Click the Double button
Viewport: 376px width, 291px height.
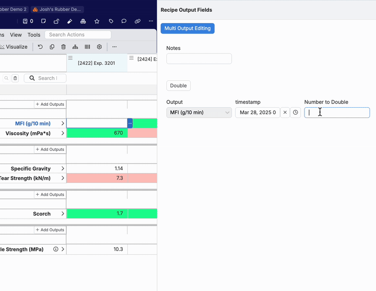[179, 86]
